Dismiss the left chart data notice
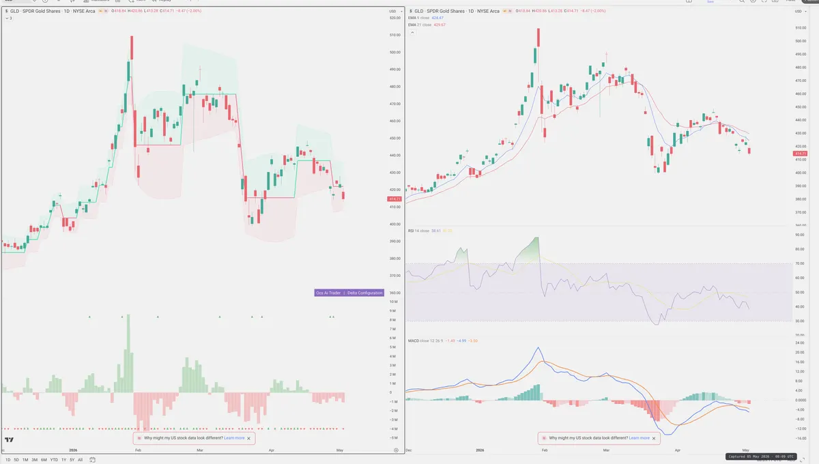Screen dimensions: 819x464 coord(249,438)
